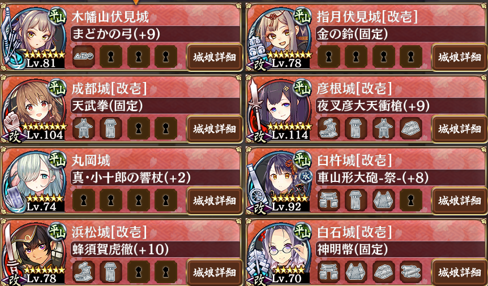Open 城娘詳細 for 白石城[改壱]

point(460,272)
